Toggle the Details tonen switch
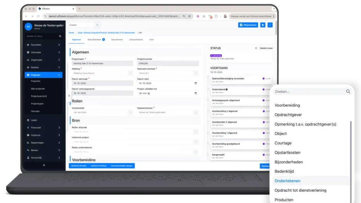The width and height of the screenshot is (361, 203). [x=256, y=48]
